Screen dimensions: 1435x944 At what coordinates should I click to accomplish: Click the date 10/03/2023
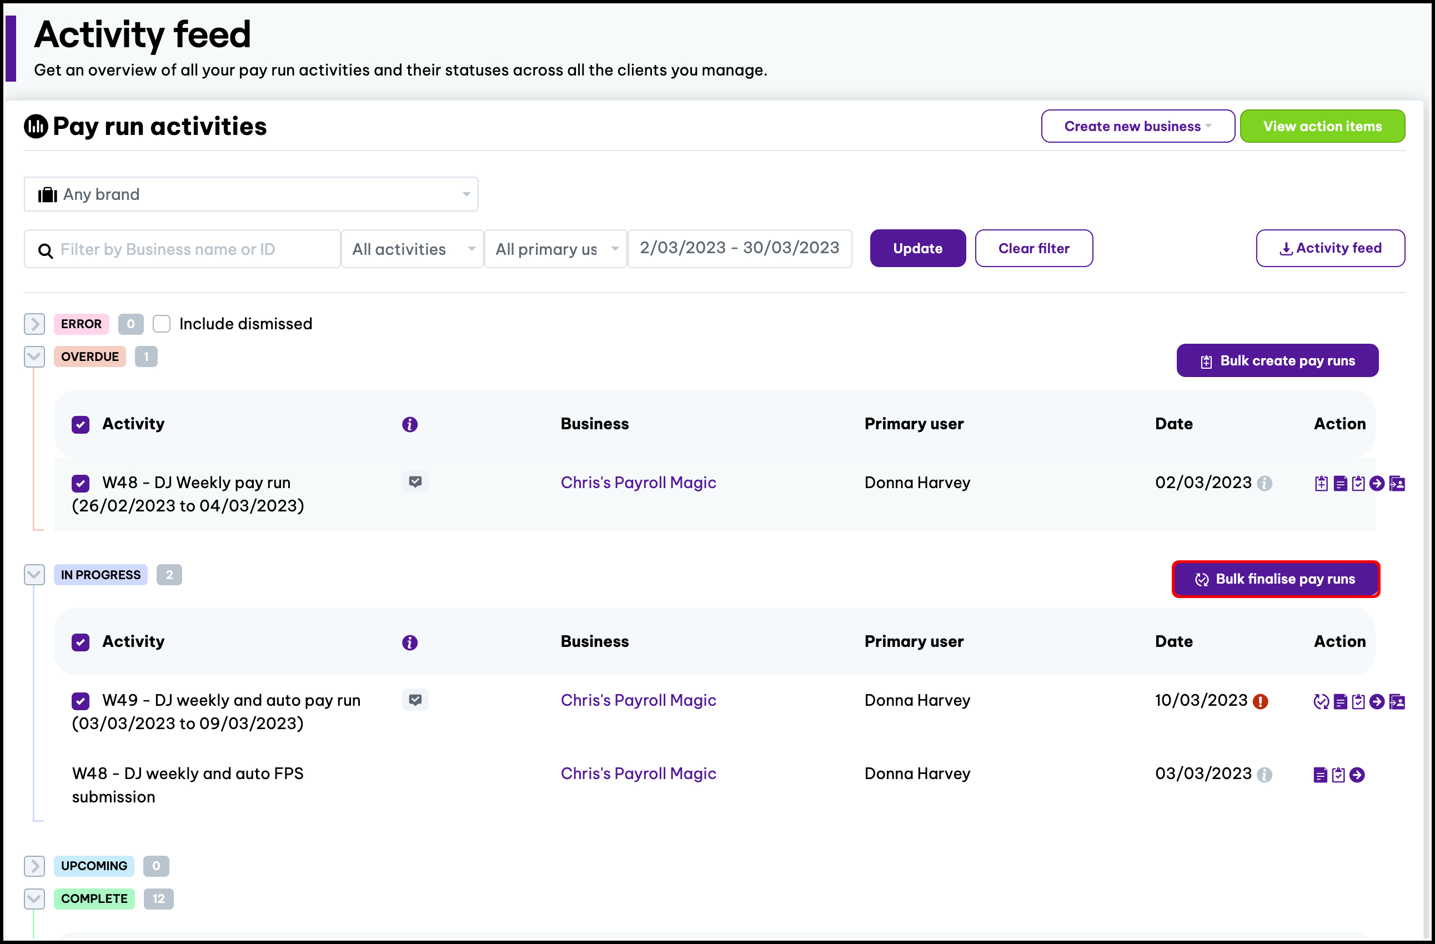click(x=1201, y=700)
